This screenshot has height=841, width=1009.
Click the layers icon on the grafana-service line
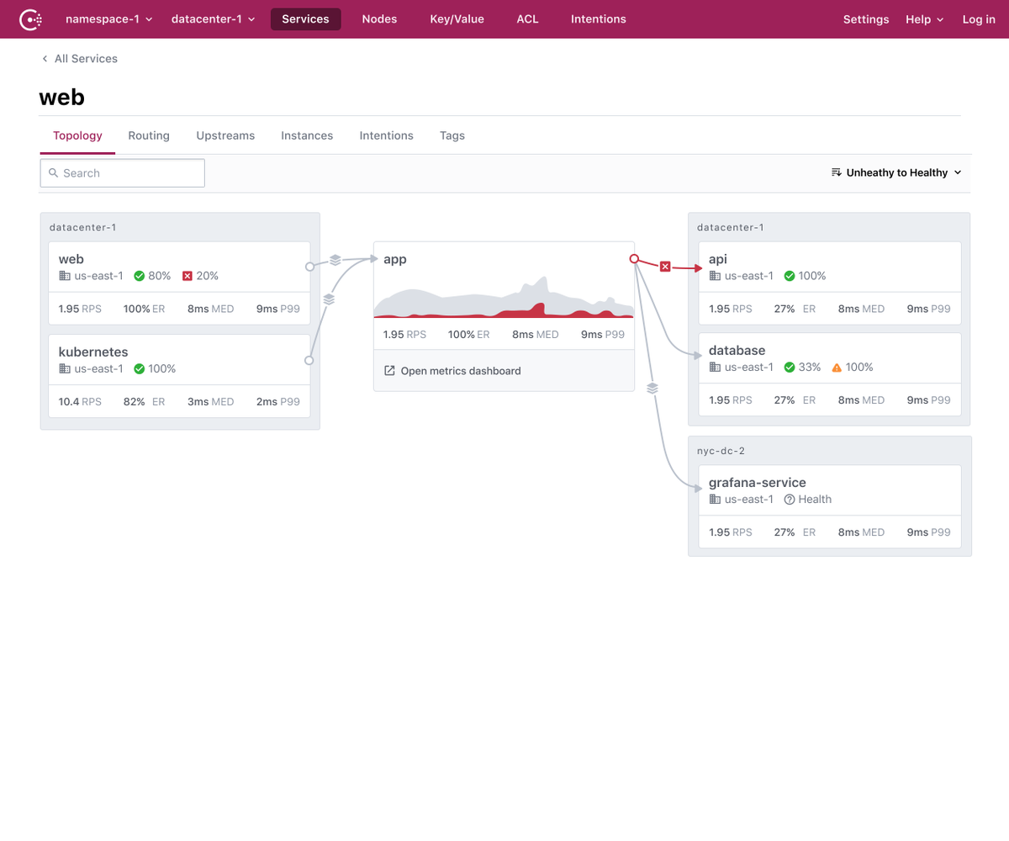(x=652, y=389)
